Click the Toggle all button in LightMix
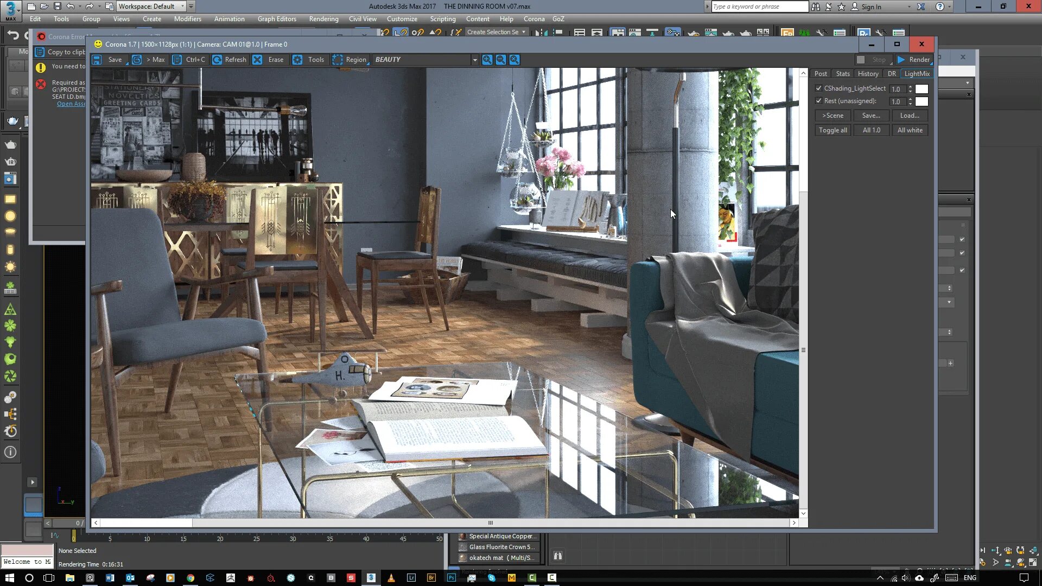The height and width of the screenshot is (586, 1042). (832, 130)
